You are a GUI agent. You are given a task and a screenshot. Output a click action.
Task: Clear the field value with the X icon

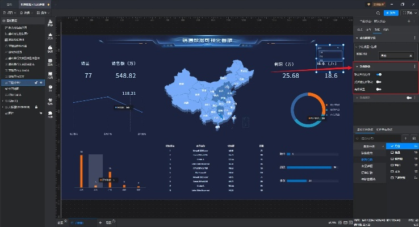coord(411,56)
